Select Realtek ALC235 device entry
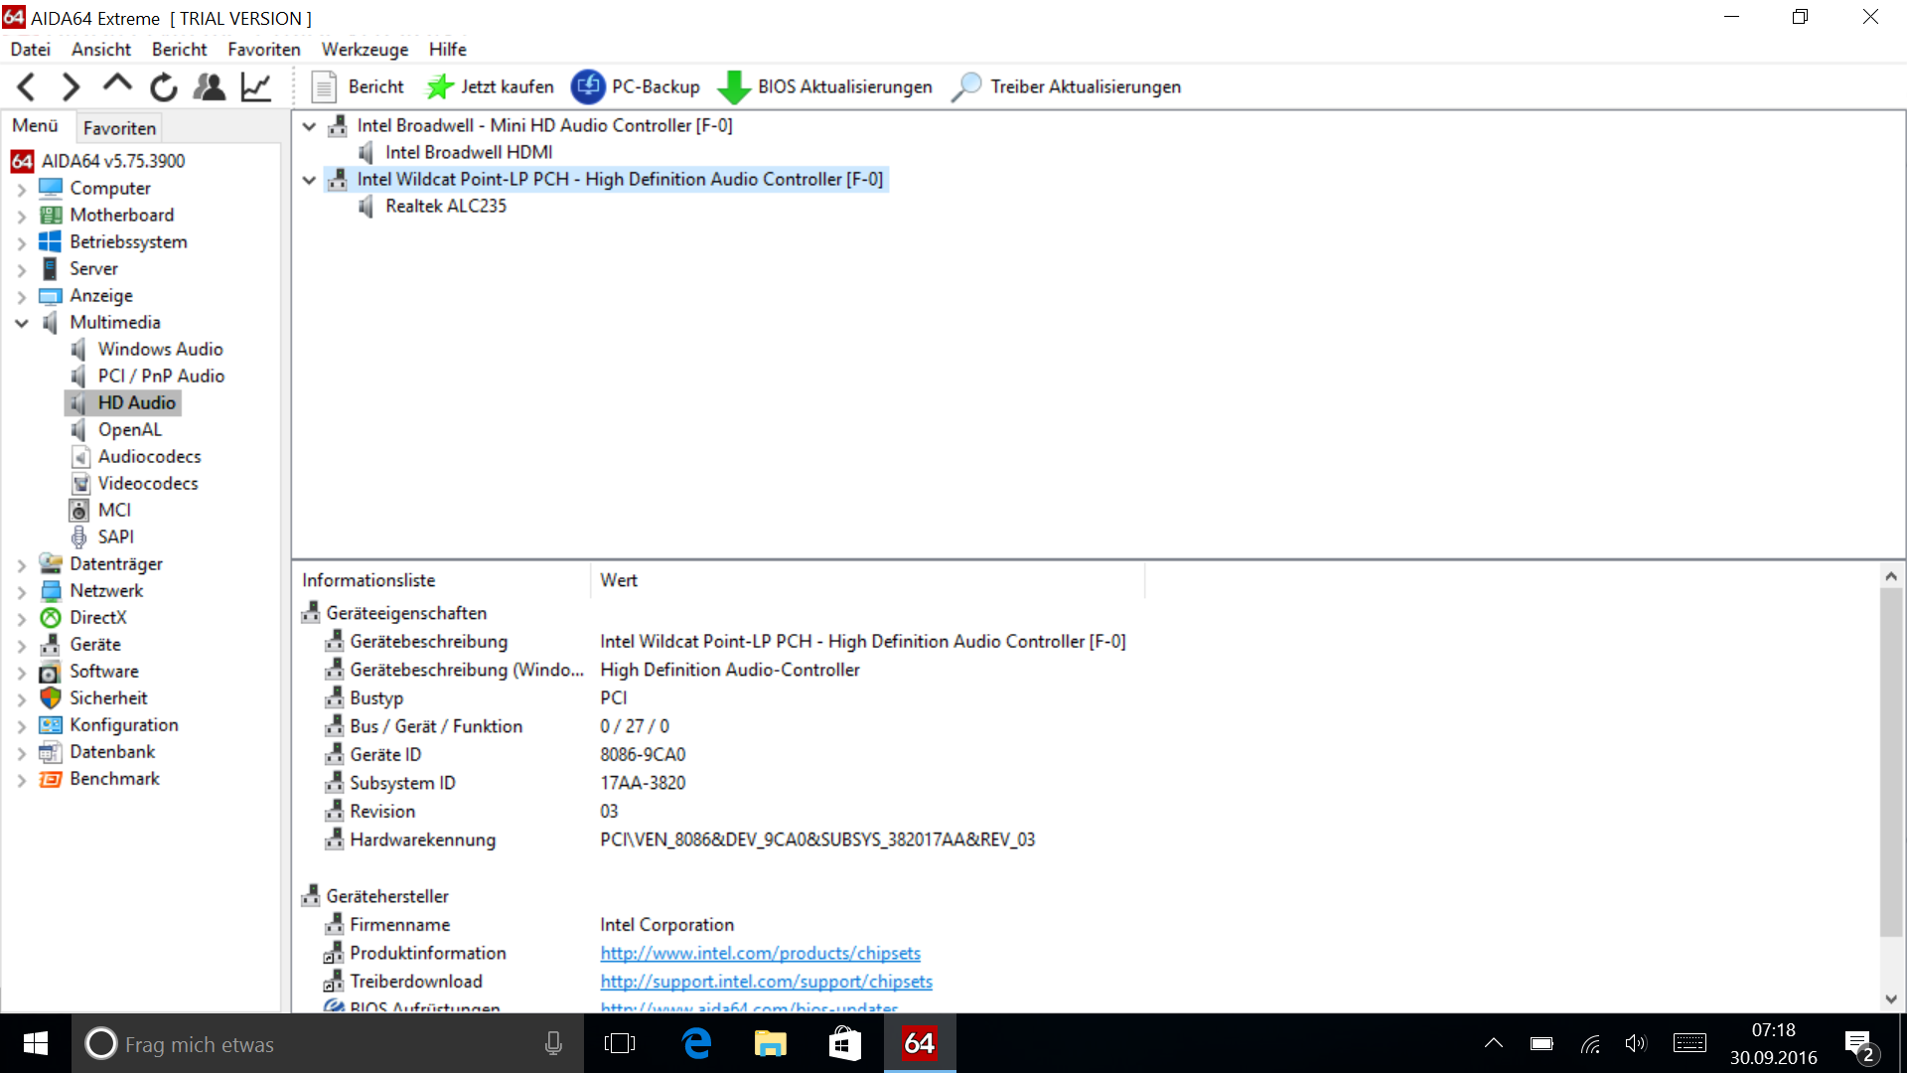Screen dimensions: 1907x1073 pos(445,206)
